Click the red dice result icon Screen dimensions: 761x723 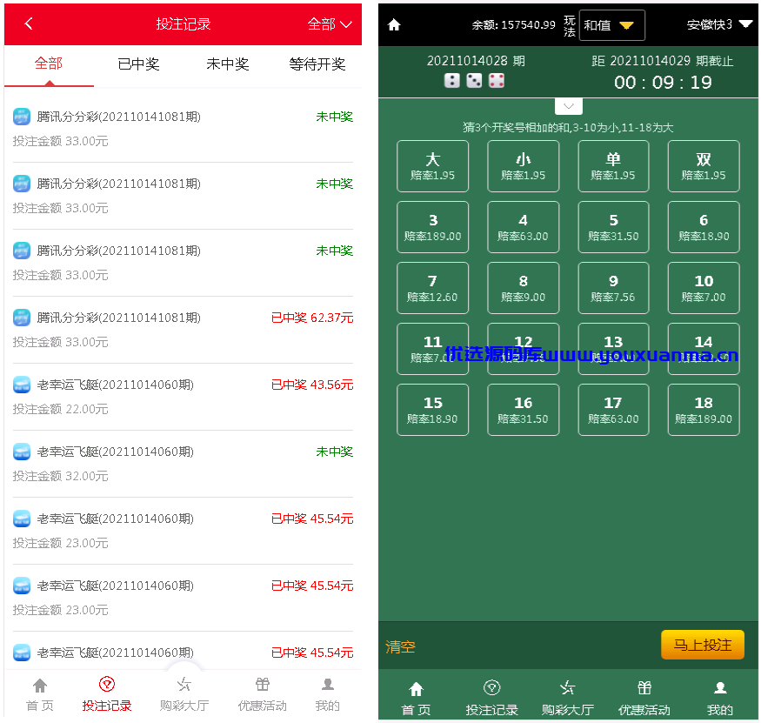496,81
